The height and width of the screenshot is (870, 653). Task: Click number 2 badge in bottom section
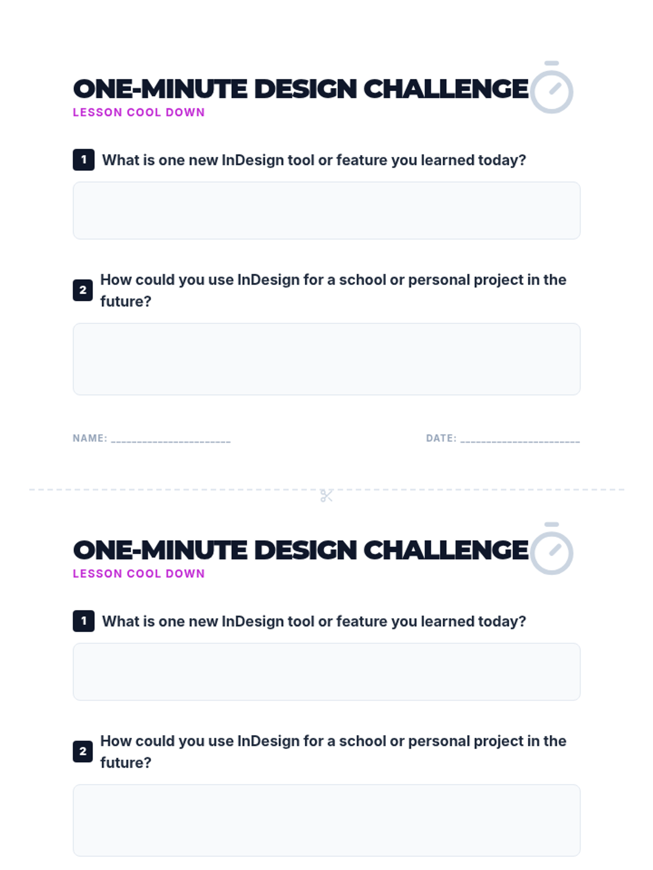tap(83, 751)
